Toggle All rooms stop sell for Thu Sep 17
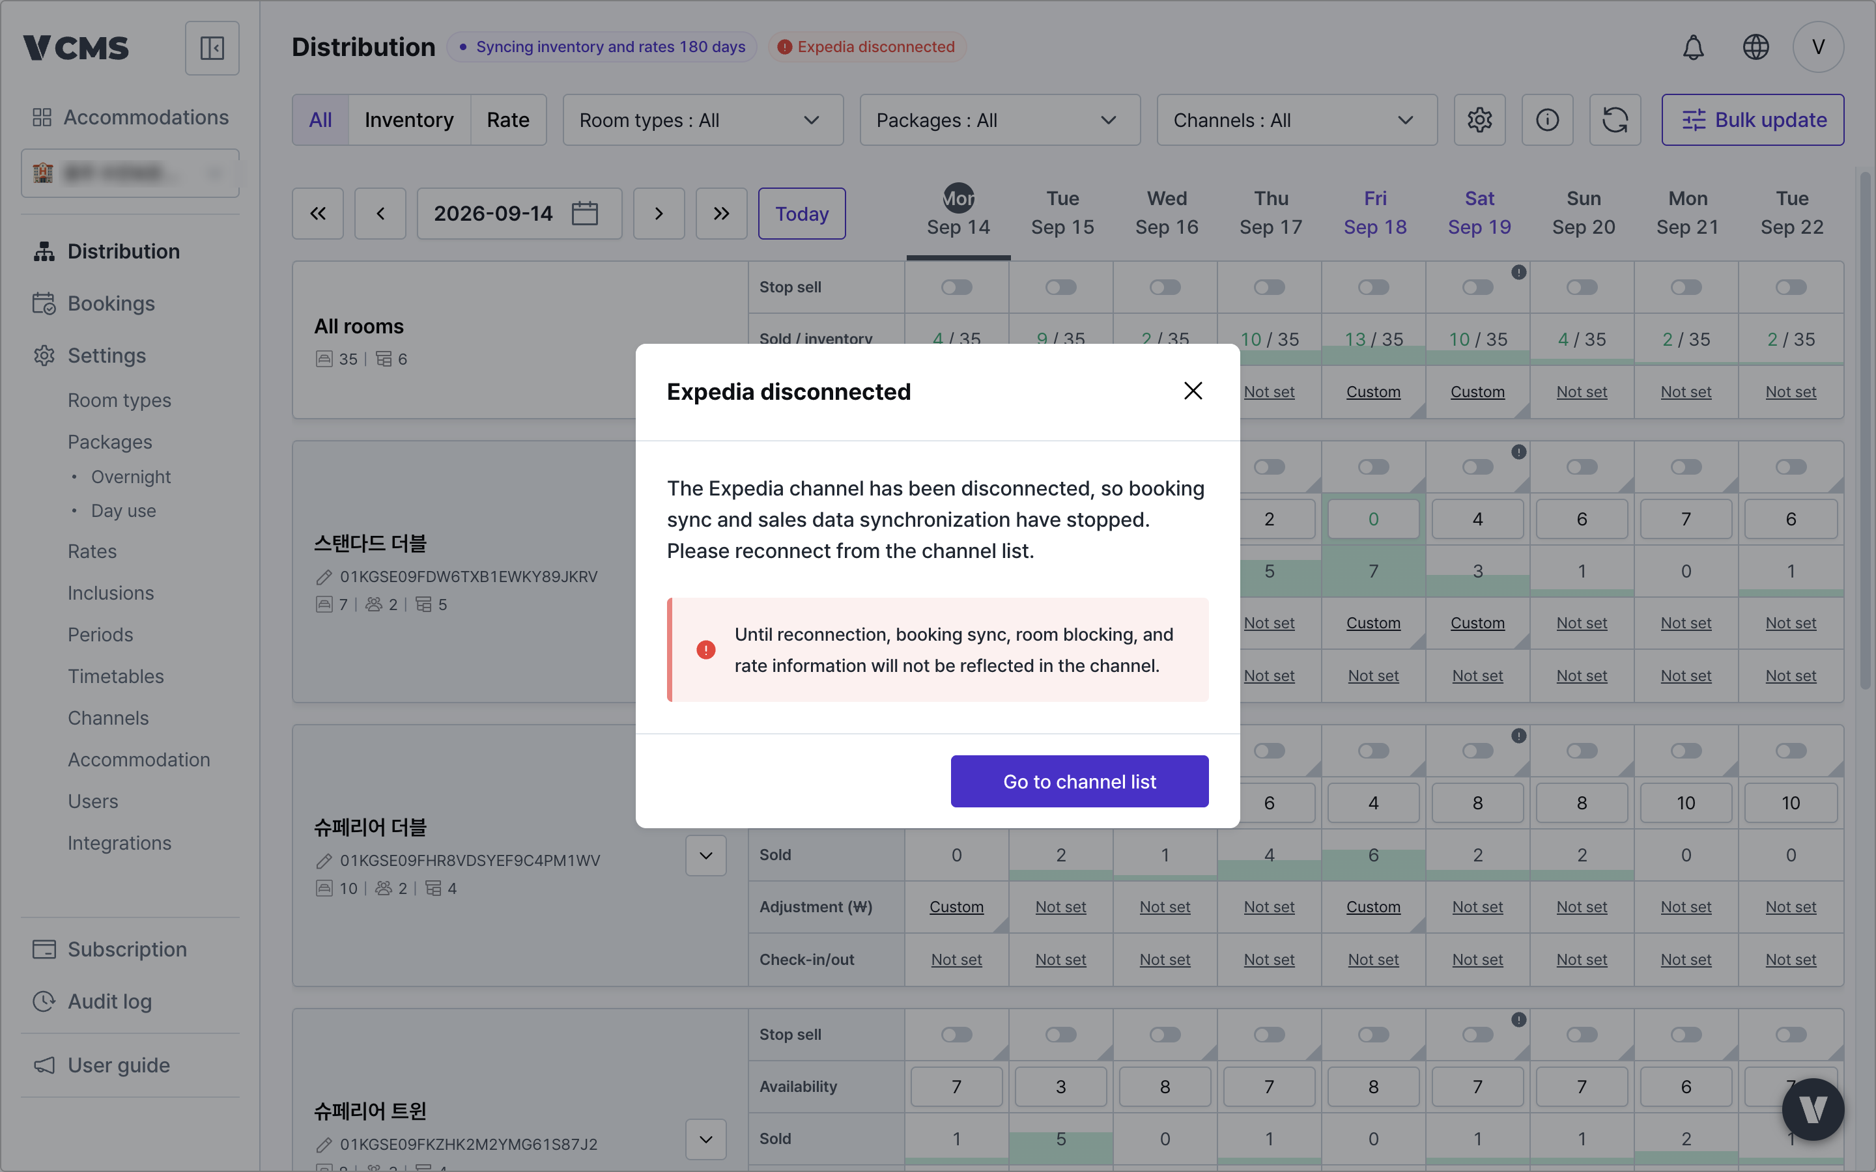This screenshot has width=1876, height=1172. [x=1269, y=288]
